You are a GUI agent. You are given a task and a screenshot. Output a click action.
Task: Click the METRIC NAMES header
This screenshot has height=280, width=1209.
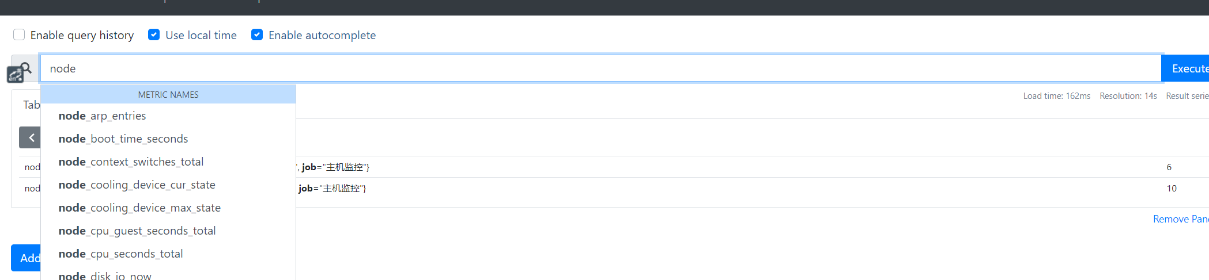pyautogui.click(x=168, y=95)
